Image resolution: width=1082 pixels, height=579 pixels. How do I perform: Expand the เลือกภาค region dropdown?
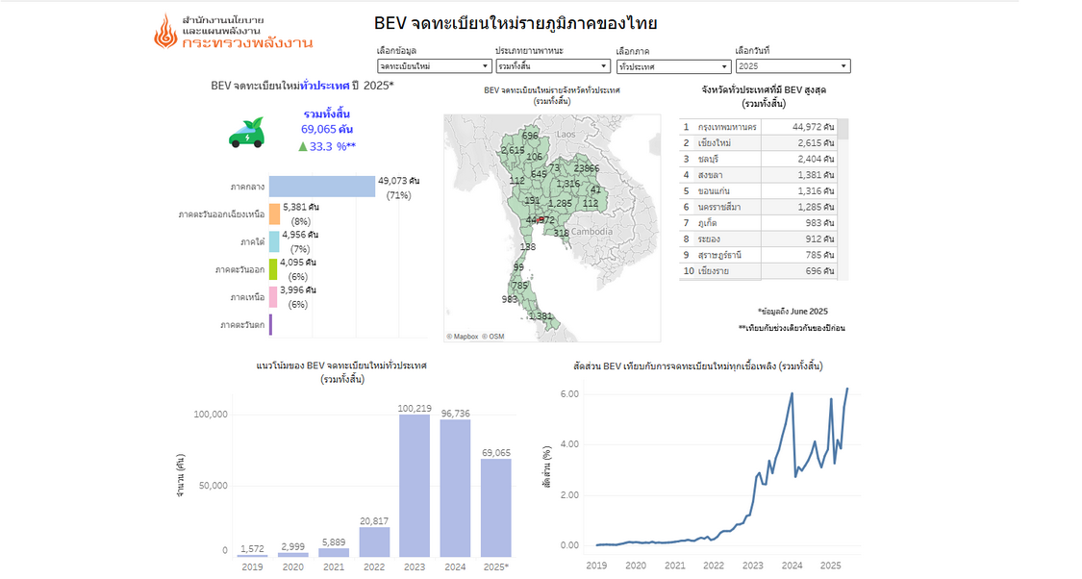tap(673, 66)
